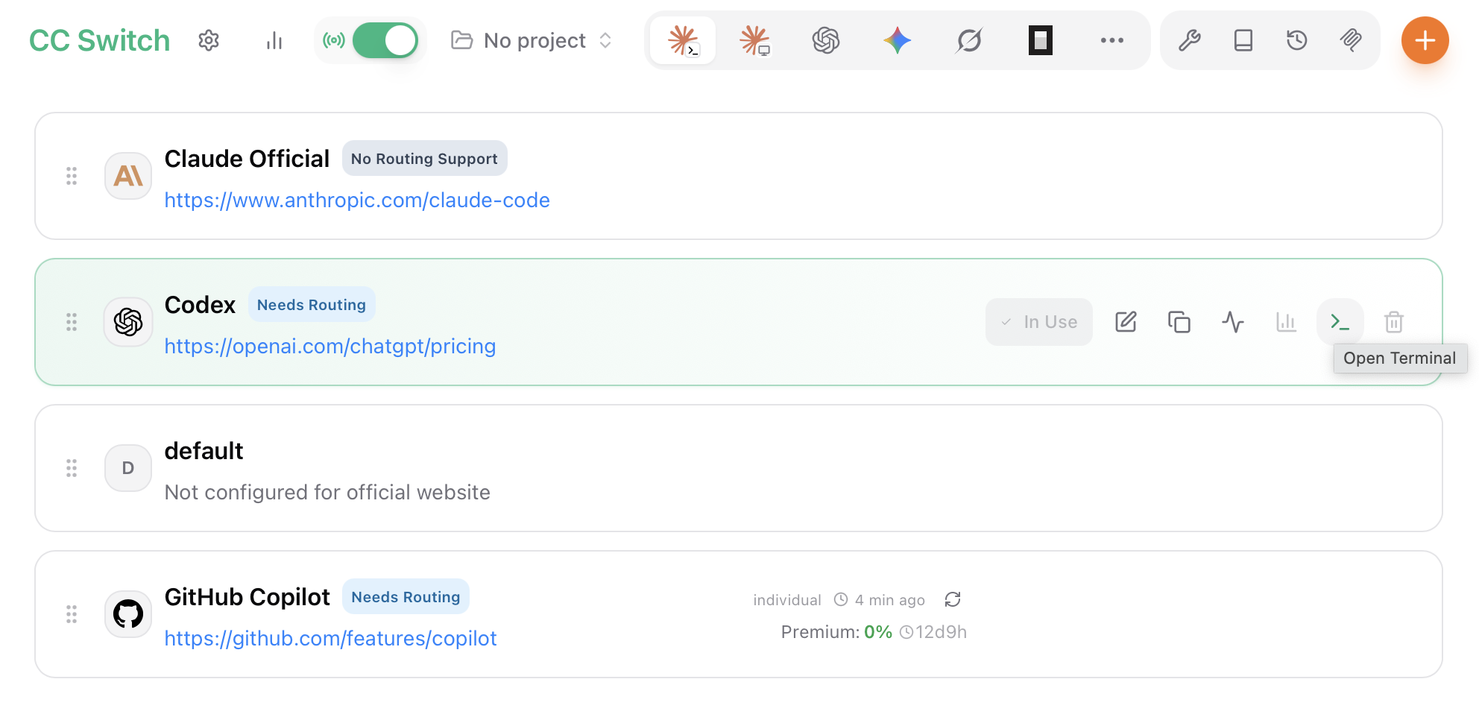Duplicate the Codex provider

(x=1179, y=322)
